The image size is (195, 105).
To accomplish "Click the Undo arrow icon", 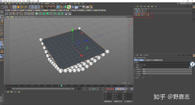I will (x=3, y=7).
